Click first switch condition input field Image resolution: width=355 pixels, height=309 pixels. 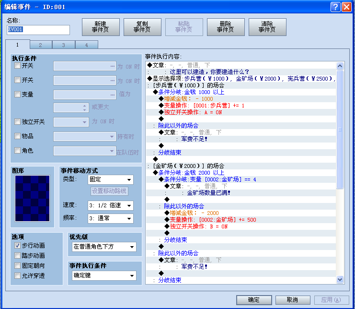coord(85,66)
